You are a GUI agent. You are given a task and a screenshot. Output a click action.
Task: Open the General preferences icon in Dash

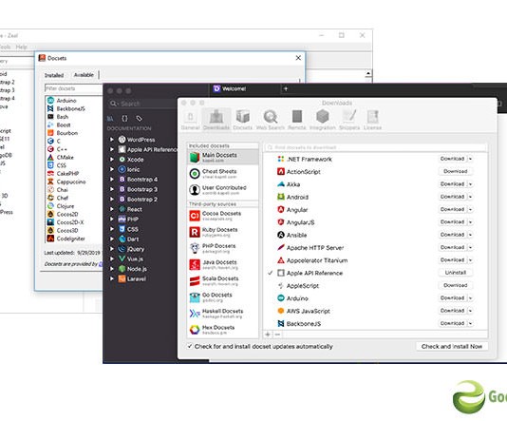tap(190, 120)
